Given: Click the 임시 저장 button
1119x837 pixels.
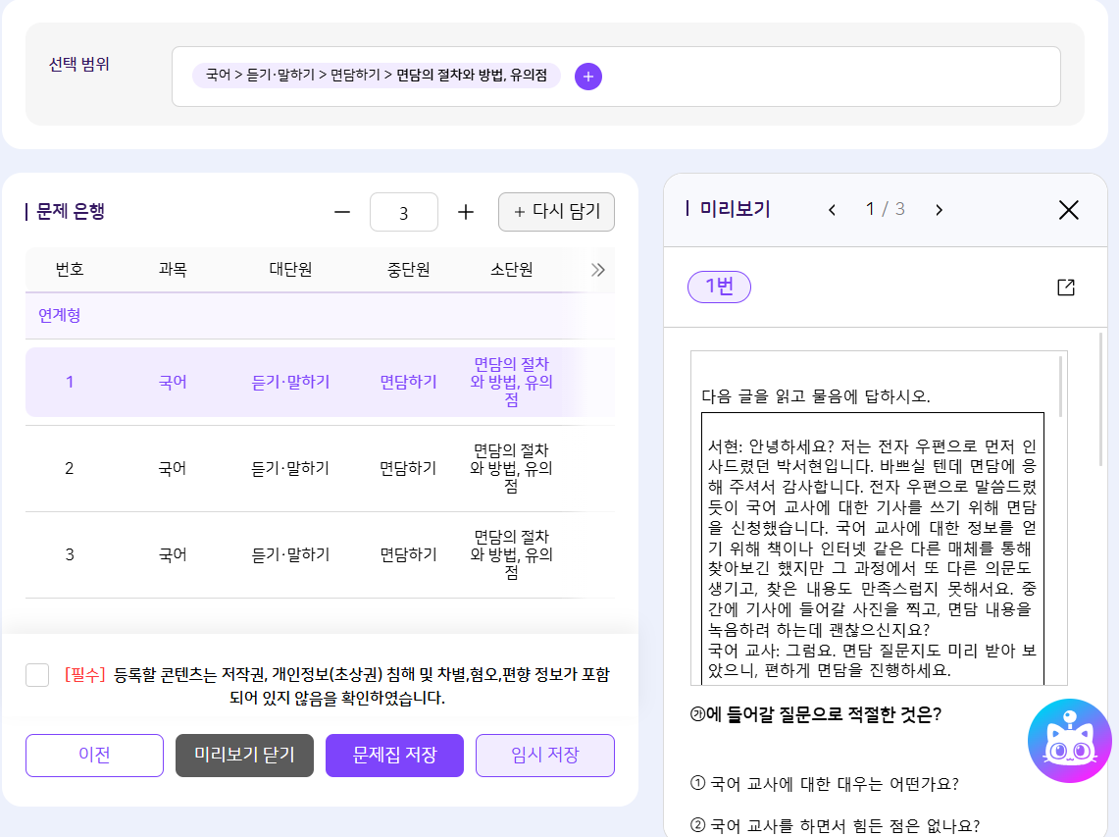Looking at the screenshot, I should tap(544, 756).
